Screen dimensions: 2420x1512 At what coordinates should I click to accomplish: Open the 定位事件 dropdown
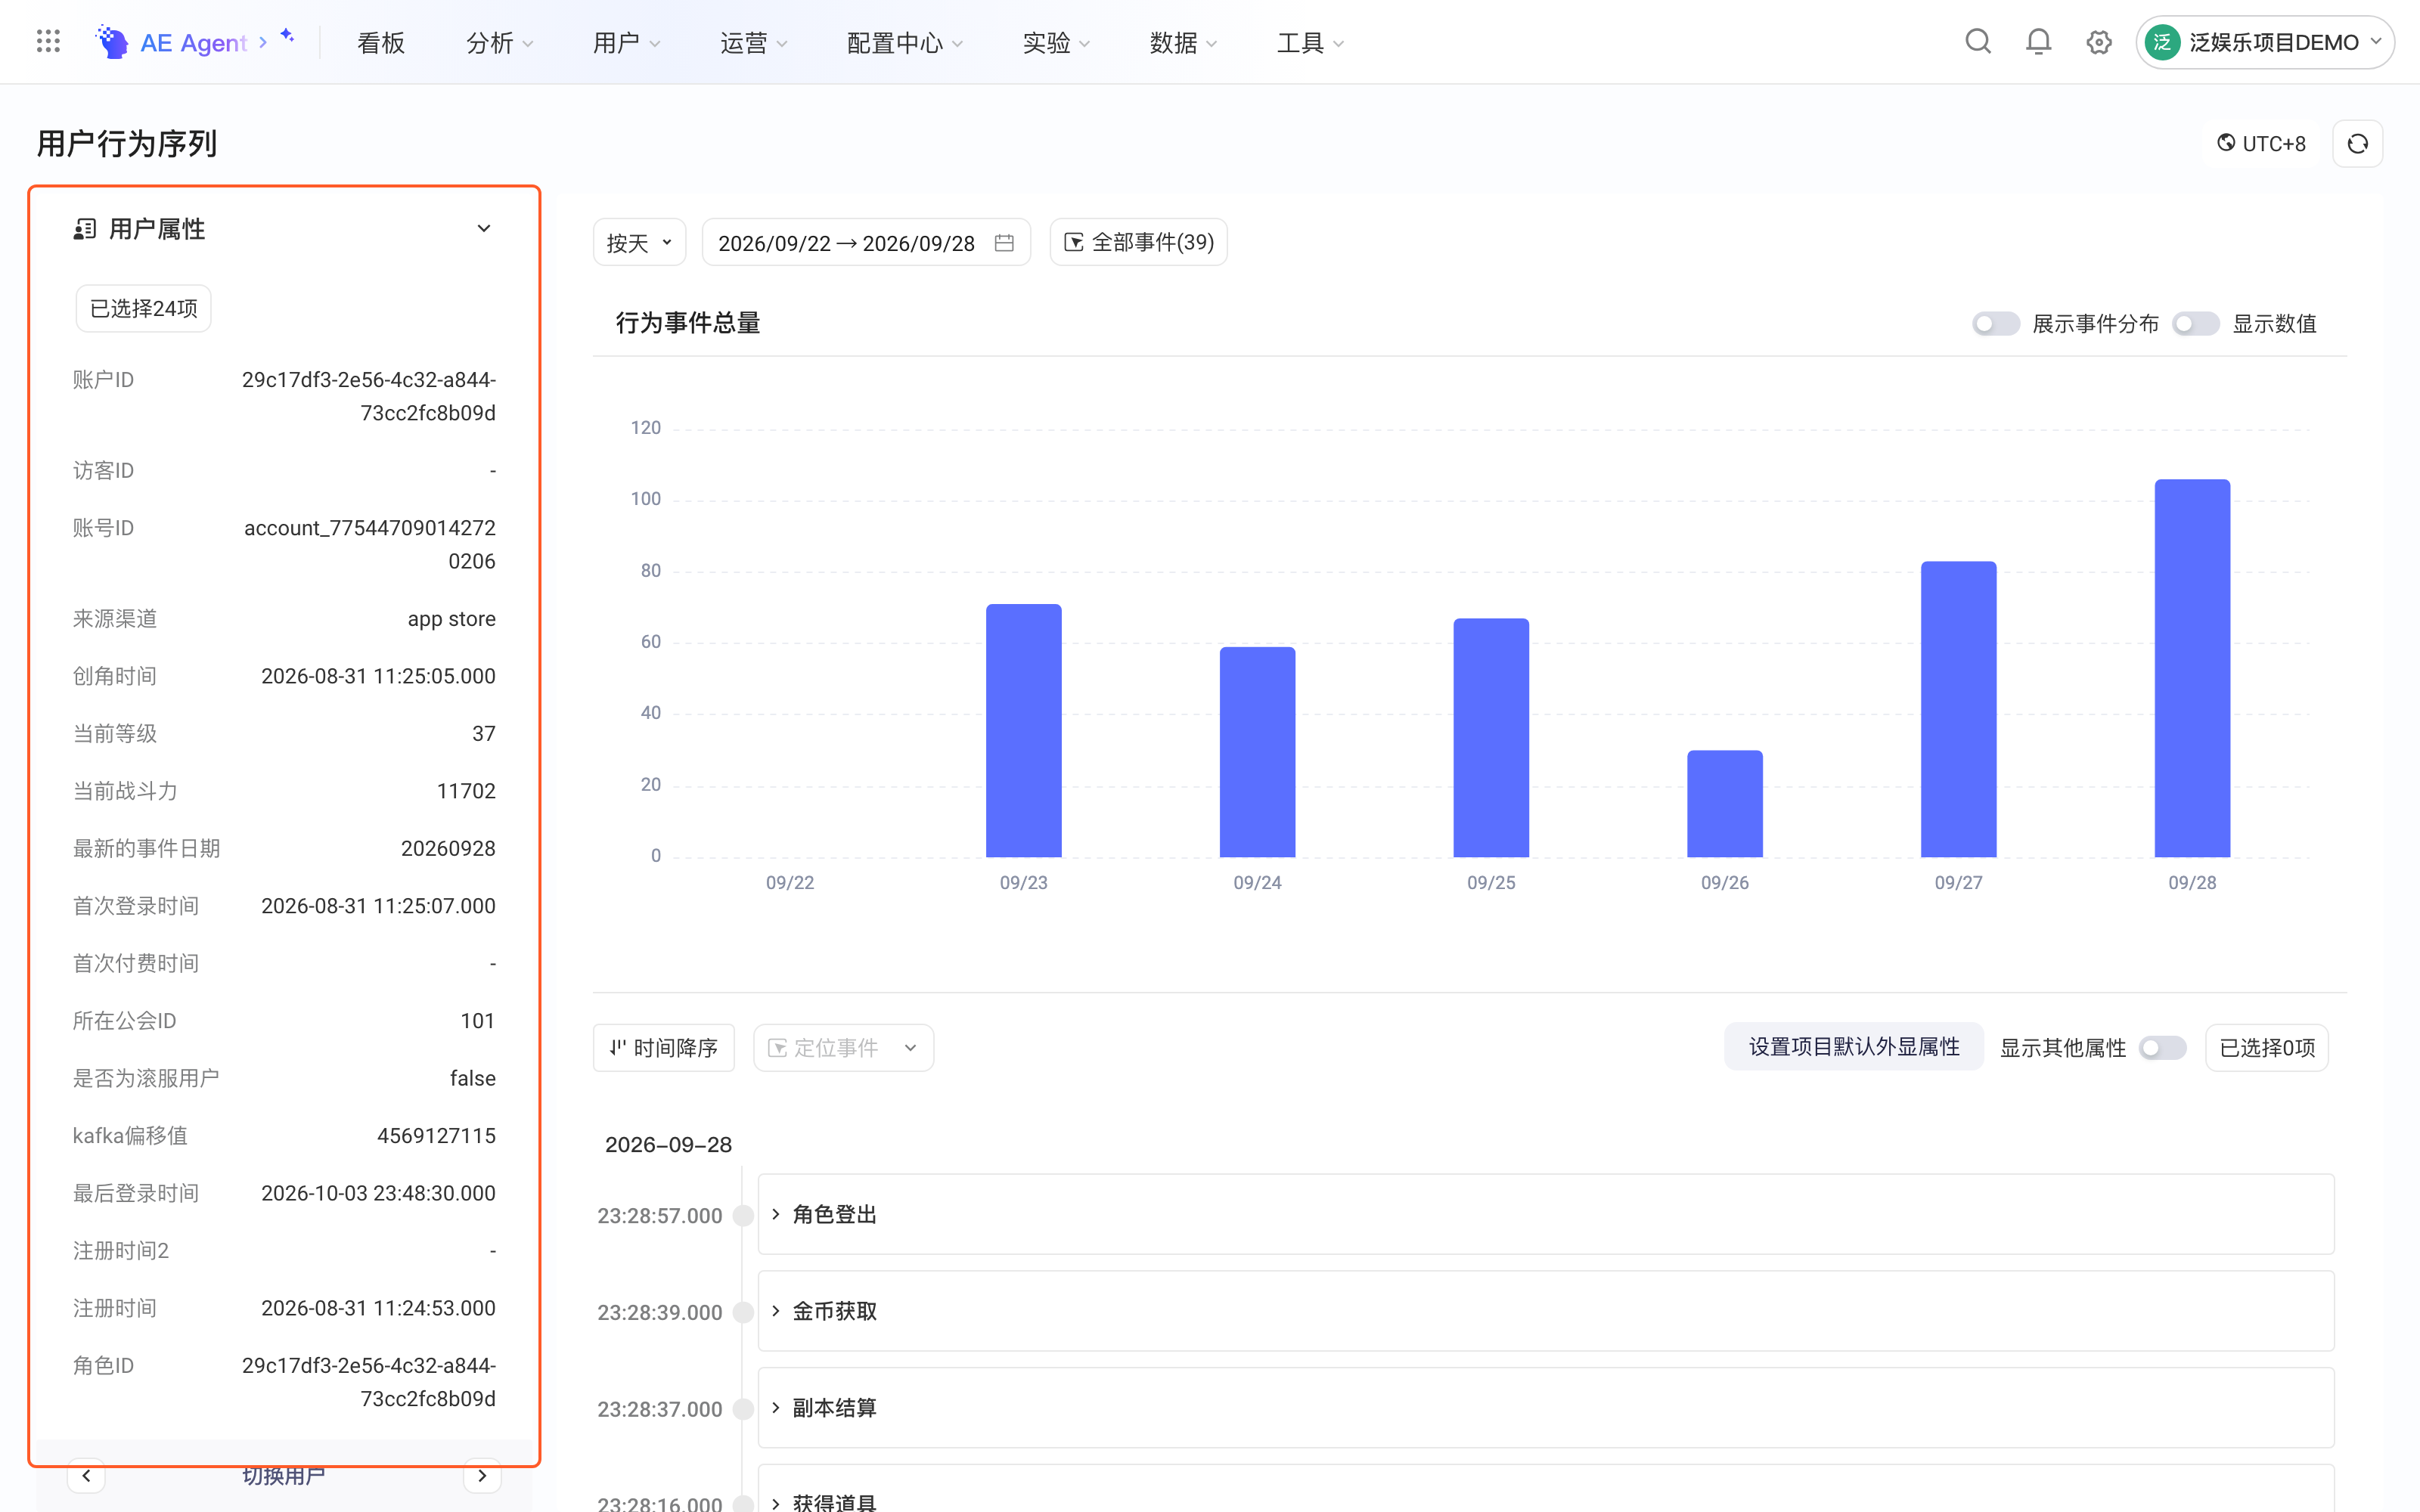pyautogui.click(x=843, y=1048)
